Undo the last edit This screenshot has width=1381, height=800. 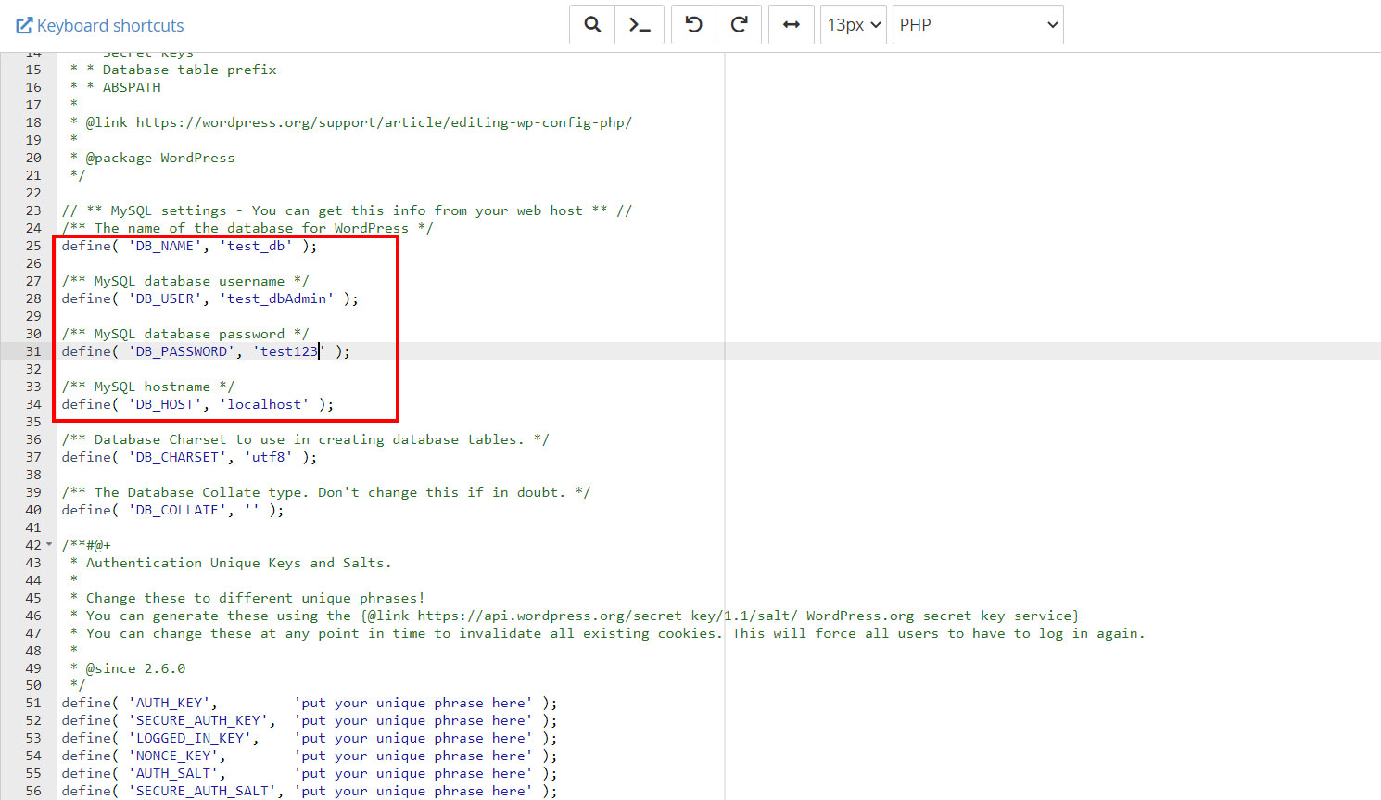tap(693, 25)
